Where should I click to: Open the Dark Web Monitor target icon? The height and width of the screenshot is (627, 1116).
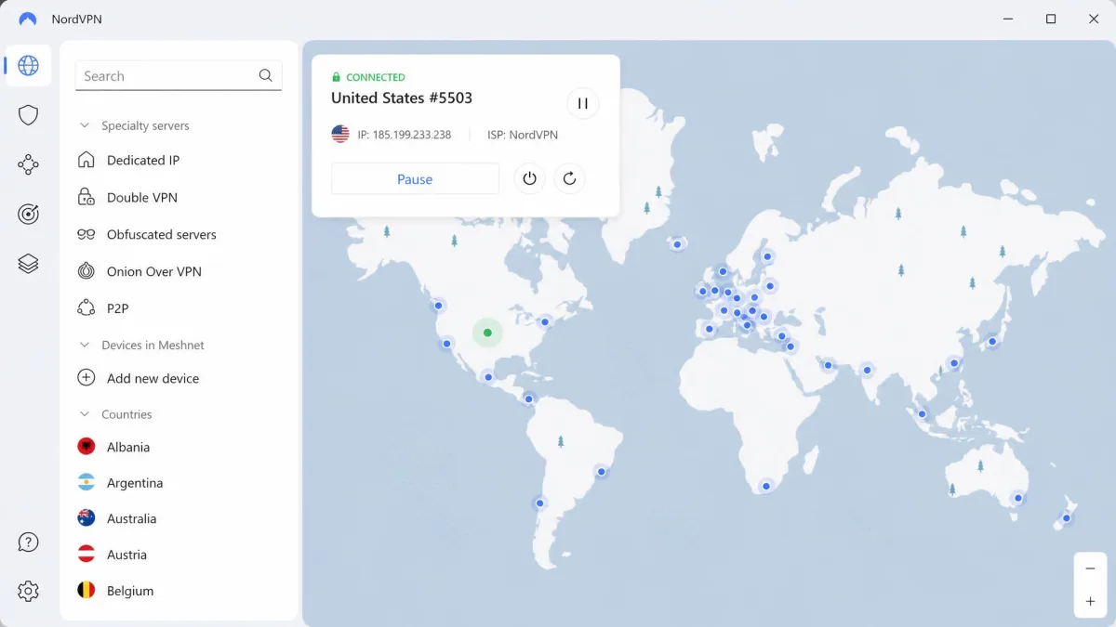pyautogui.click(x=28, y=214)
